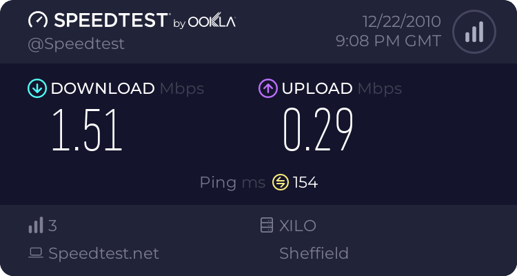Click the laptop icon beside Speedtest.net
Screen dimensions: 517x276
36,253
